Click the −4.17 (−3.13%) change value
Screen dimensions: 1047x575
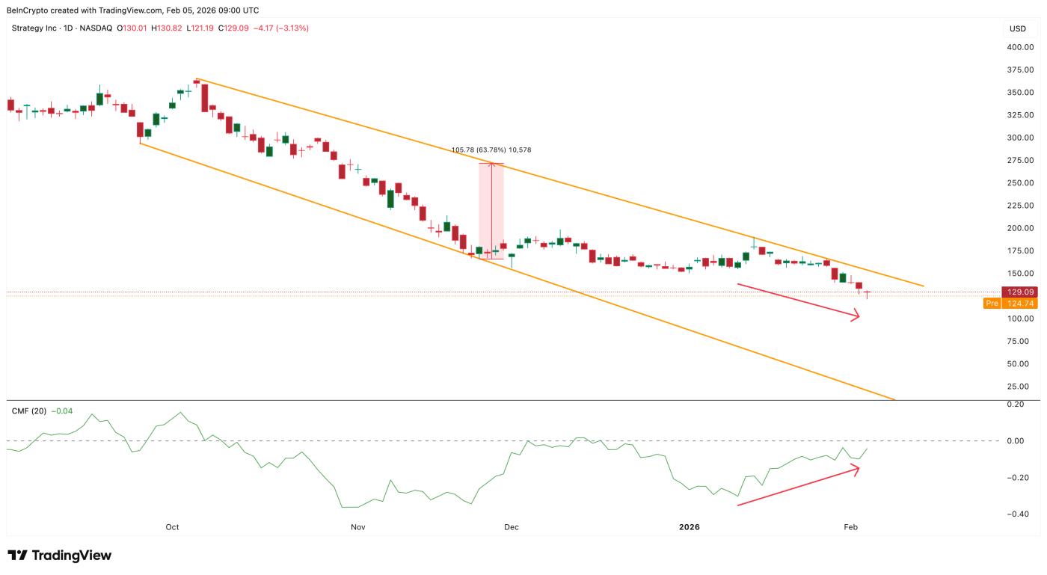[281, 28]
